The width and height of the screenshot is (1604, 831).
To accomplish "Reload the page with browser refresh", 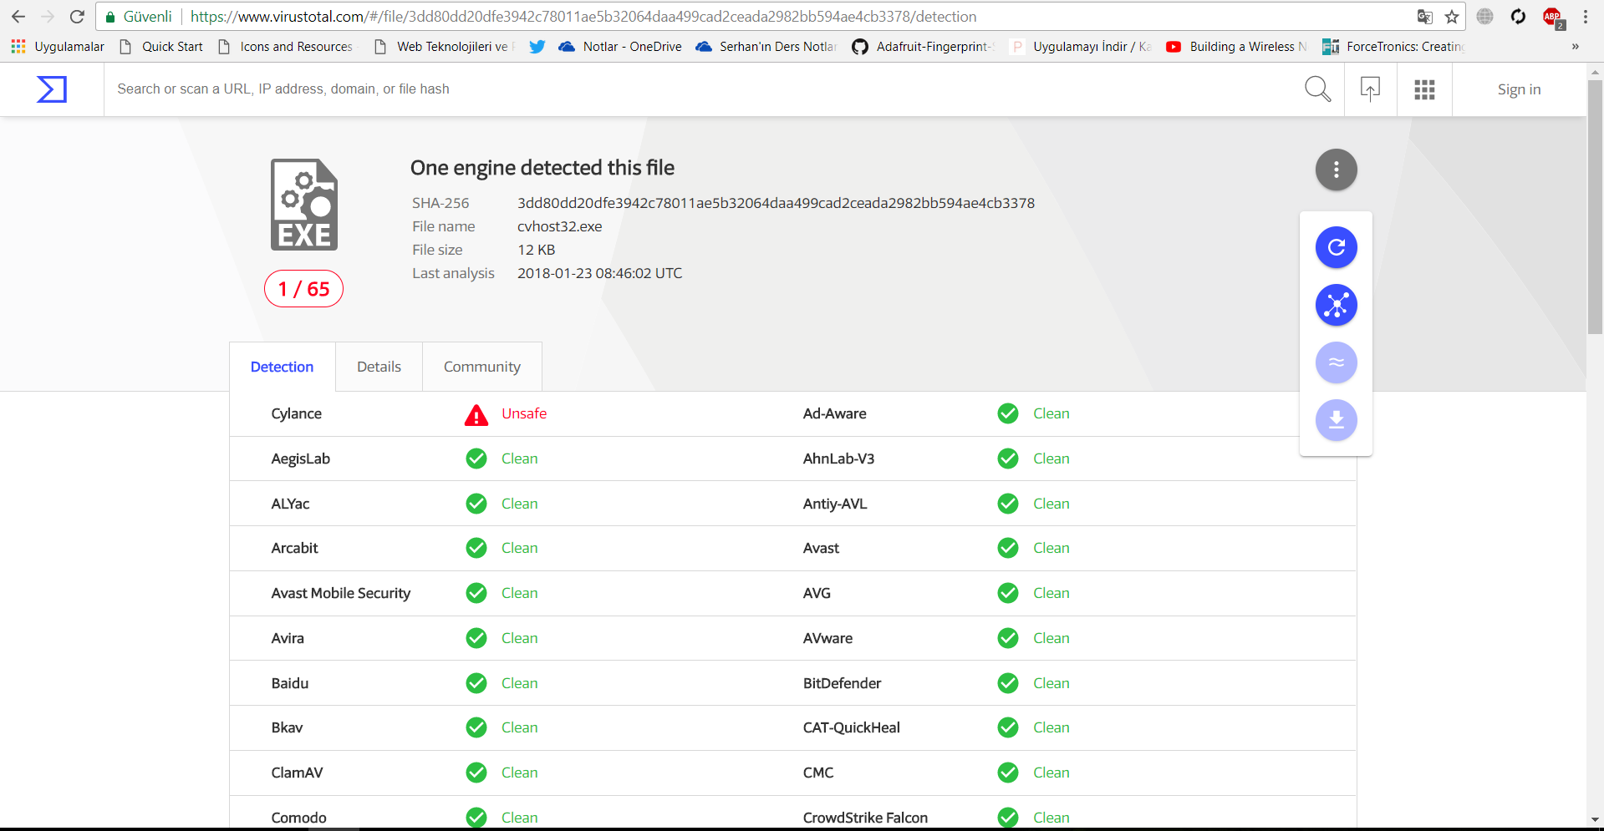I will coord(77,17).
